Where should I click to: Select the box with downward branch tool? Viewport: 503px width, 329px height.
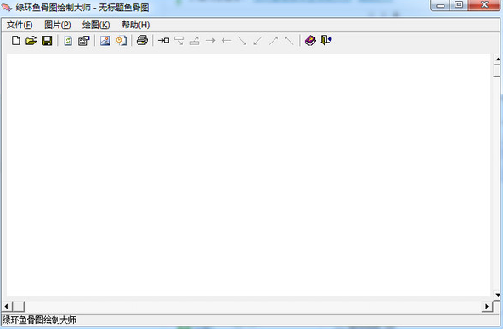click(x=179, y=41)
